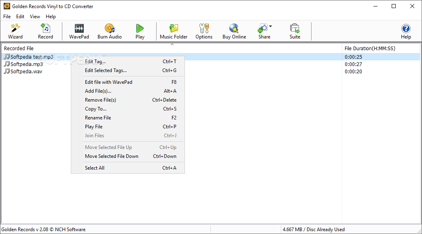Click the Golden Records app icon in title bar
This screenshot has width=422, height=234.
click(6, 6)
